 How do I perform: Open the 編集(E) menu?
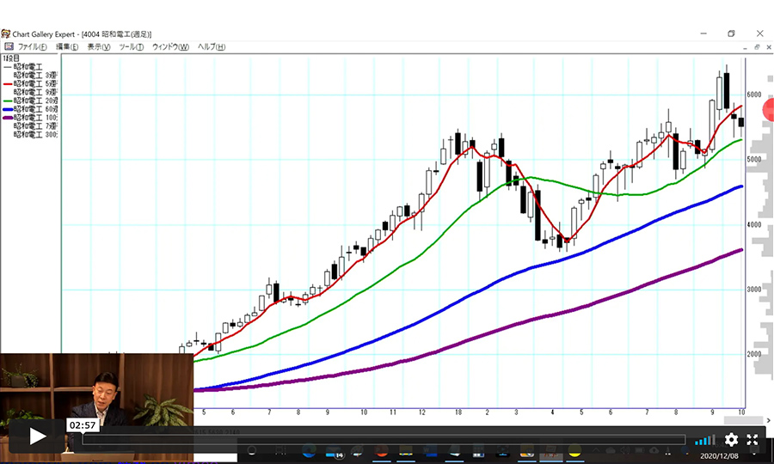point(67,46)
